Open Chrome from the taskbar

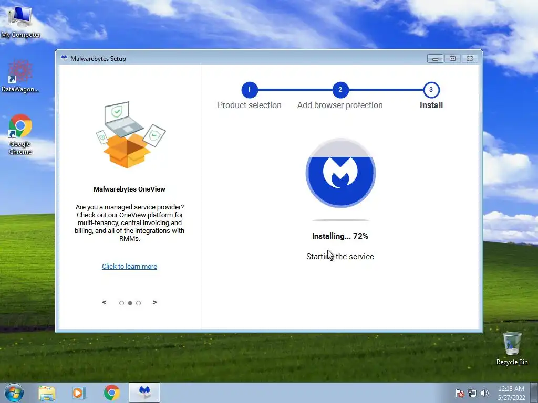point(111,393)
